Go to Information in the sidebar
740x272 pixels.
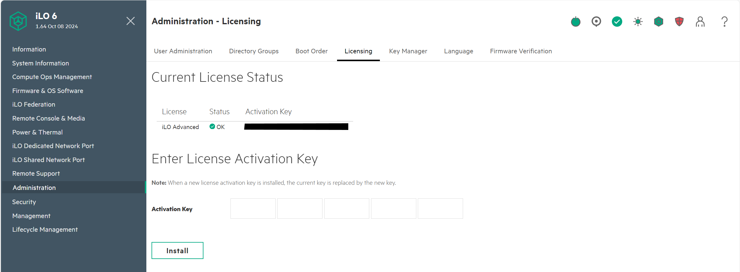pos(29,49)
